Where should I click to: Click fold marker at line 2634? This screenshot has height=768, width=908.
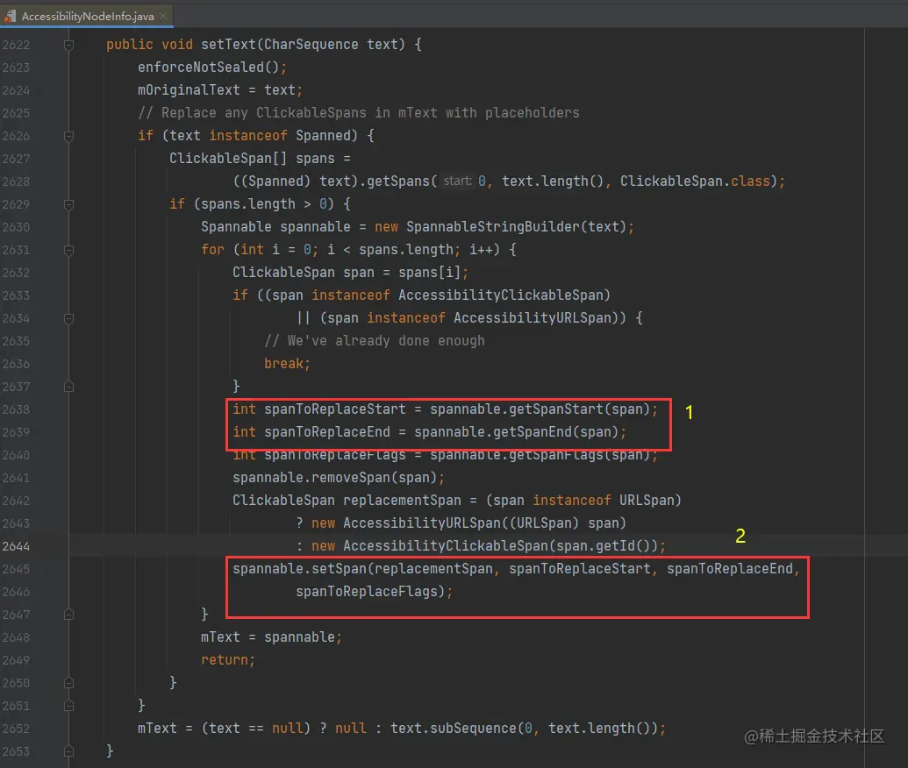68,318
